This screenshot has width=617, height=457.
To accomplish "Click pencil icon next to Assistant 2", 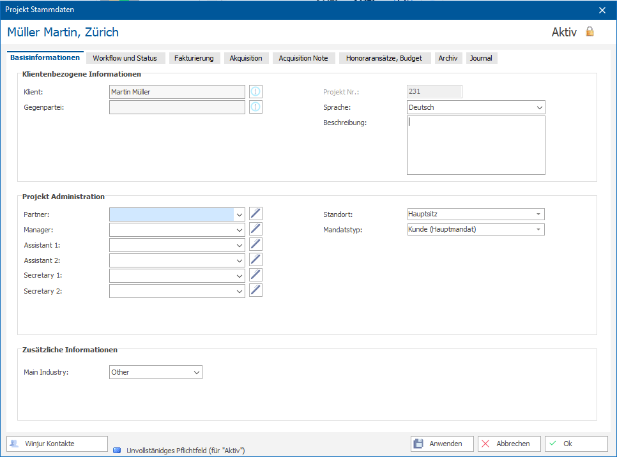I will [255, 260].
